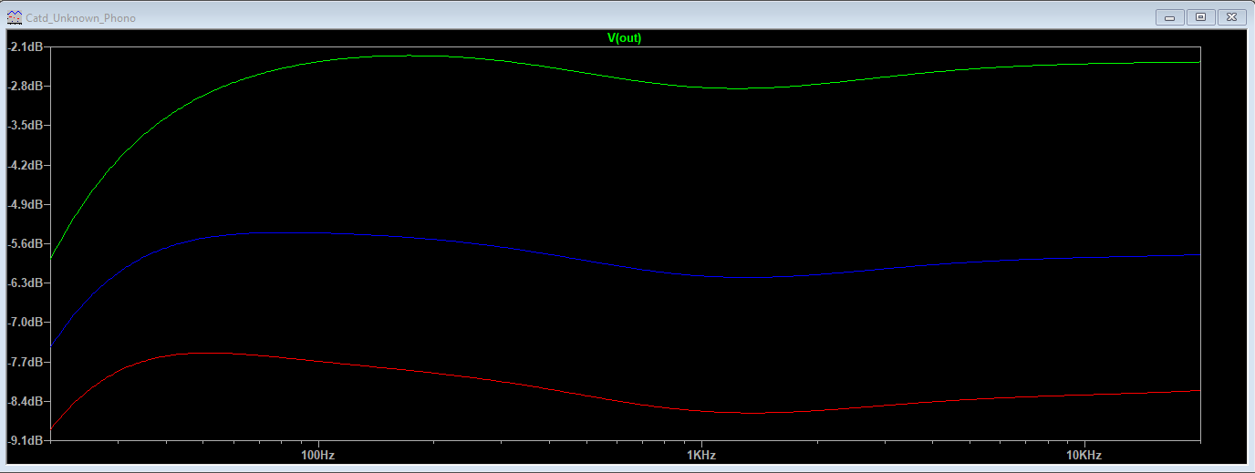Click the -7.7dB axis label
The height and width of the screenshot is (473, 1255).
click(x=25, y=363)
